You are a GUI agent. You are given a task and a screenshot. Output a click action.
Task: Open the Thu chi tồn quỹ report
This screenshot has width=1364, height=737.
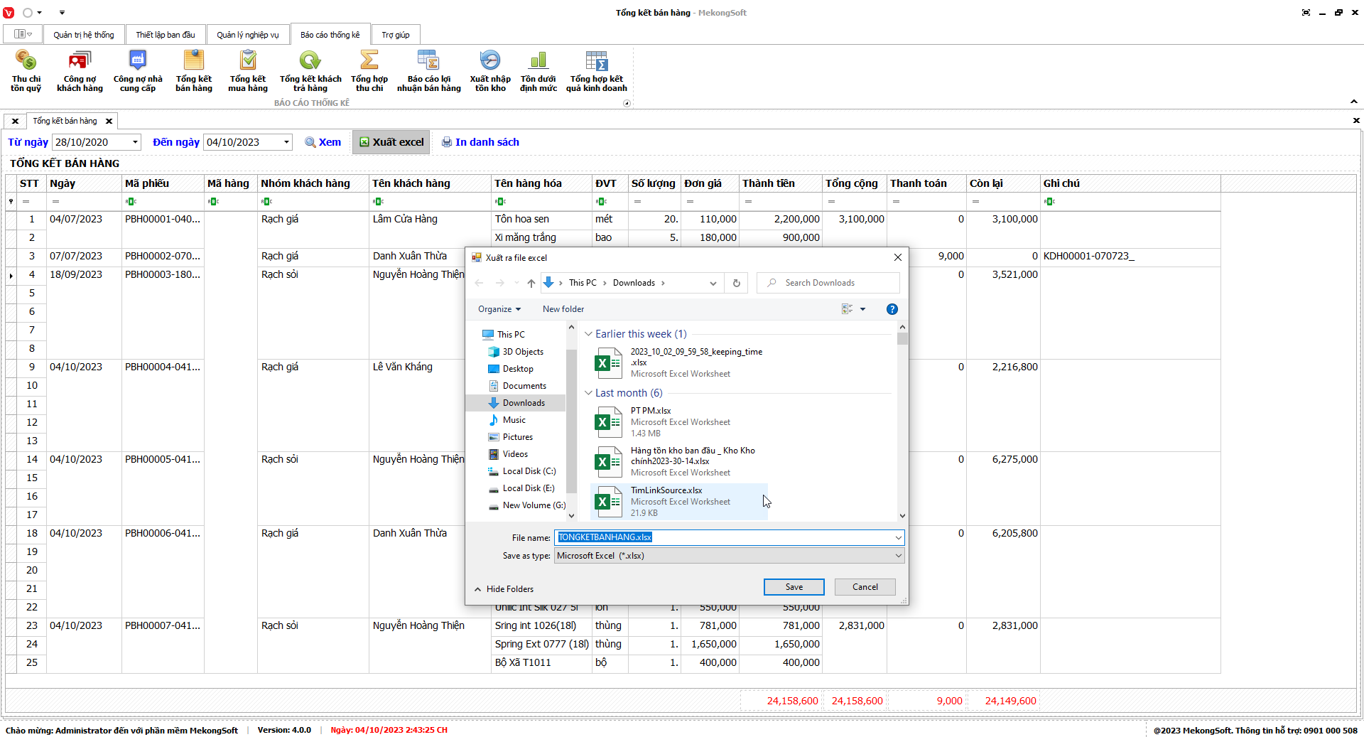pyautogui.click(x=26, y=70)
